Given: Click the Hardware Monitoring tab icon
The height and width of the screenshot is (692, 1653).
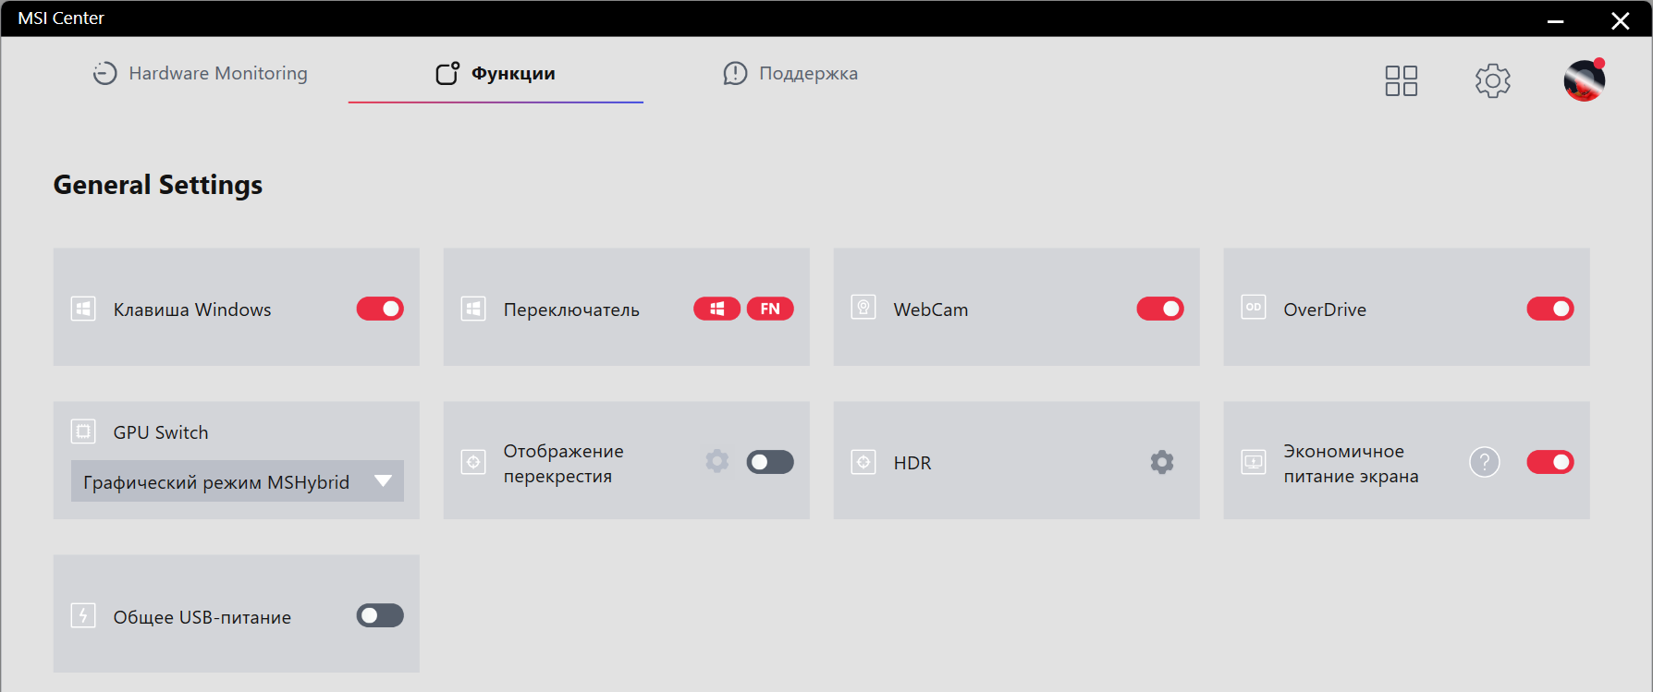Looking at the screenshot, I should tap(104, 73).
